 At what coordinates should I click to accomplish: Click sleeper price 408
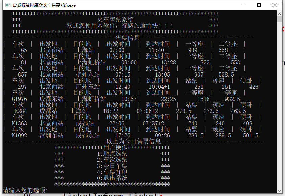coord(247,123)
